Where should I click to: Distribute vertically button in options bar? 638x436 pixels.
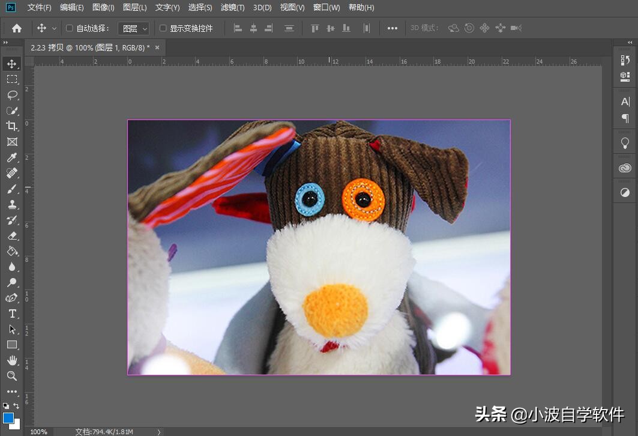click(x=289, y=28)
